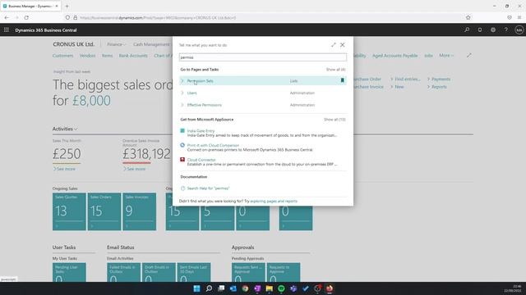Screen dimensions: 526x295
Task: Open the user account avatar
Action: point(519,29)
